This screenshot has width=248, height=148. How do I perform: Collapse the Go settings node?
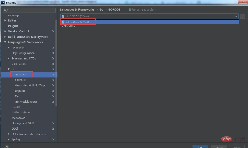9,69
